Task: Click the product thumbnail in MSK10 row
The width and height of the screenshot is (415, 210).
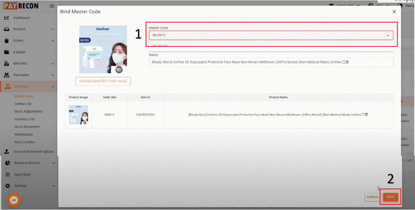Action: 78,115
